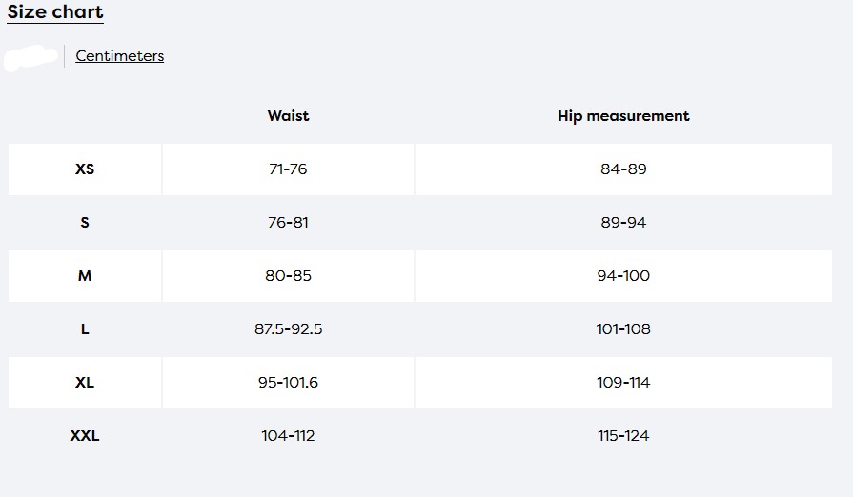853x497 pixels.
Task: Click the XS waist value 71-76
Action: tap(289, 169)
